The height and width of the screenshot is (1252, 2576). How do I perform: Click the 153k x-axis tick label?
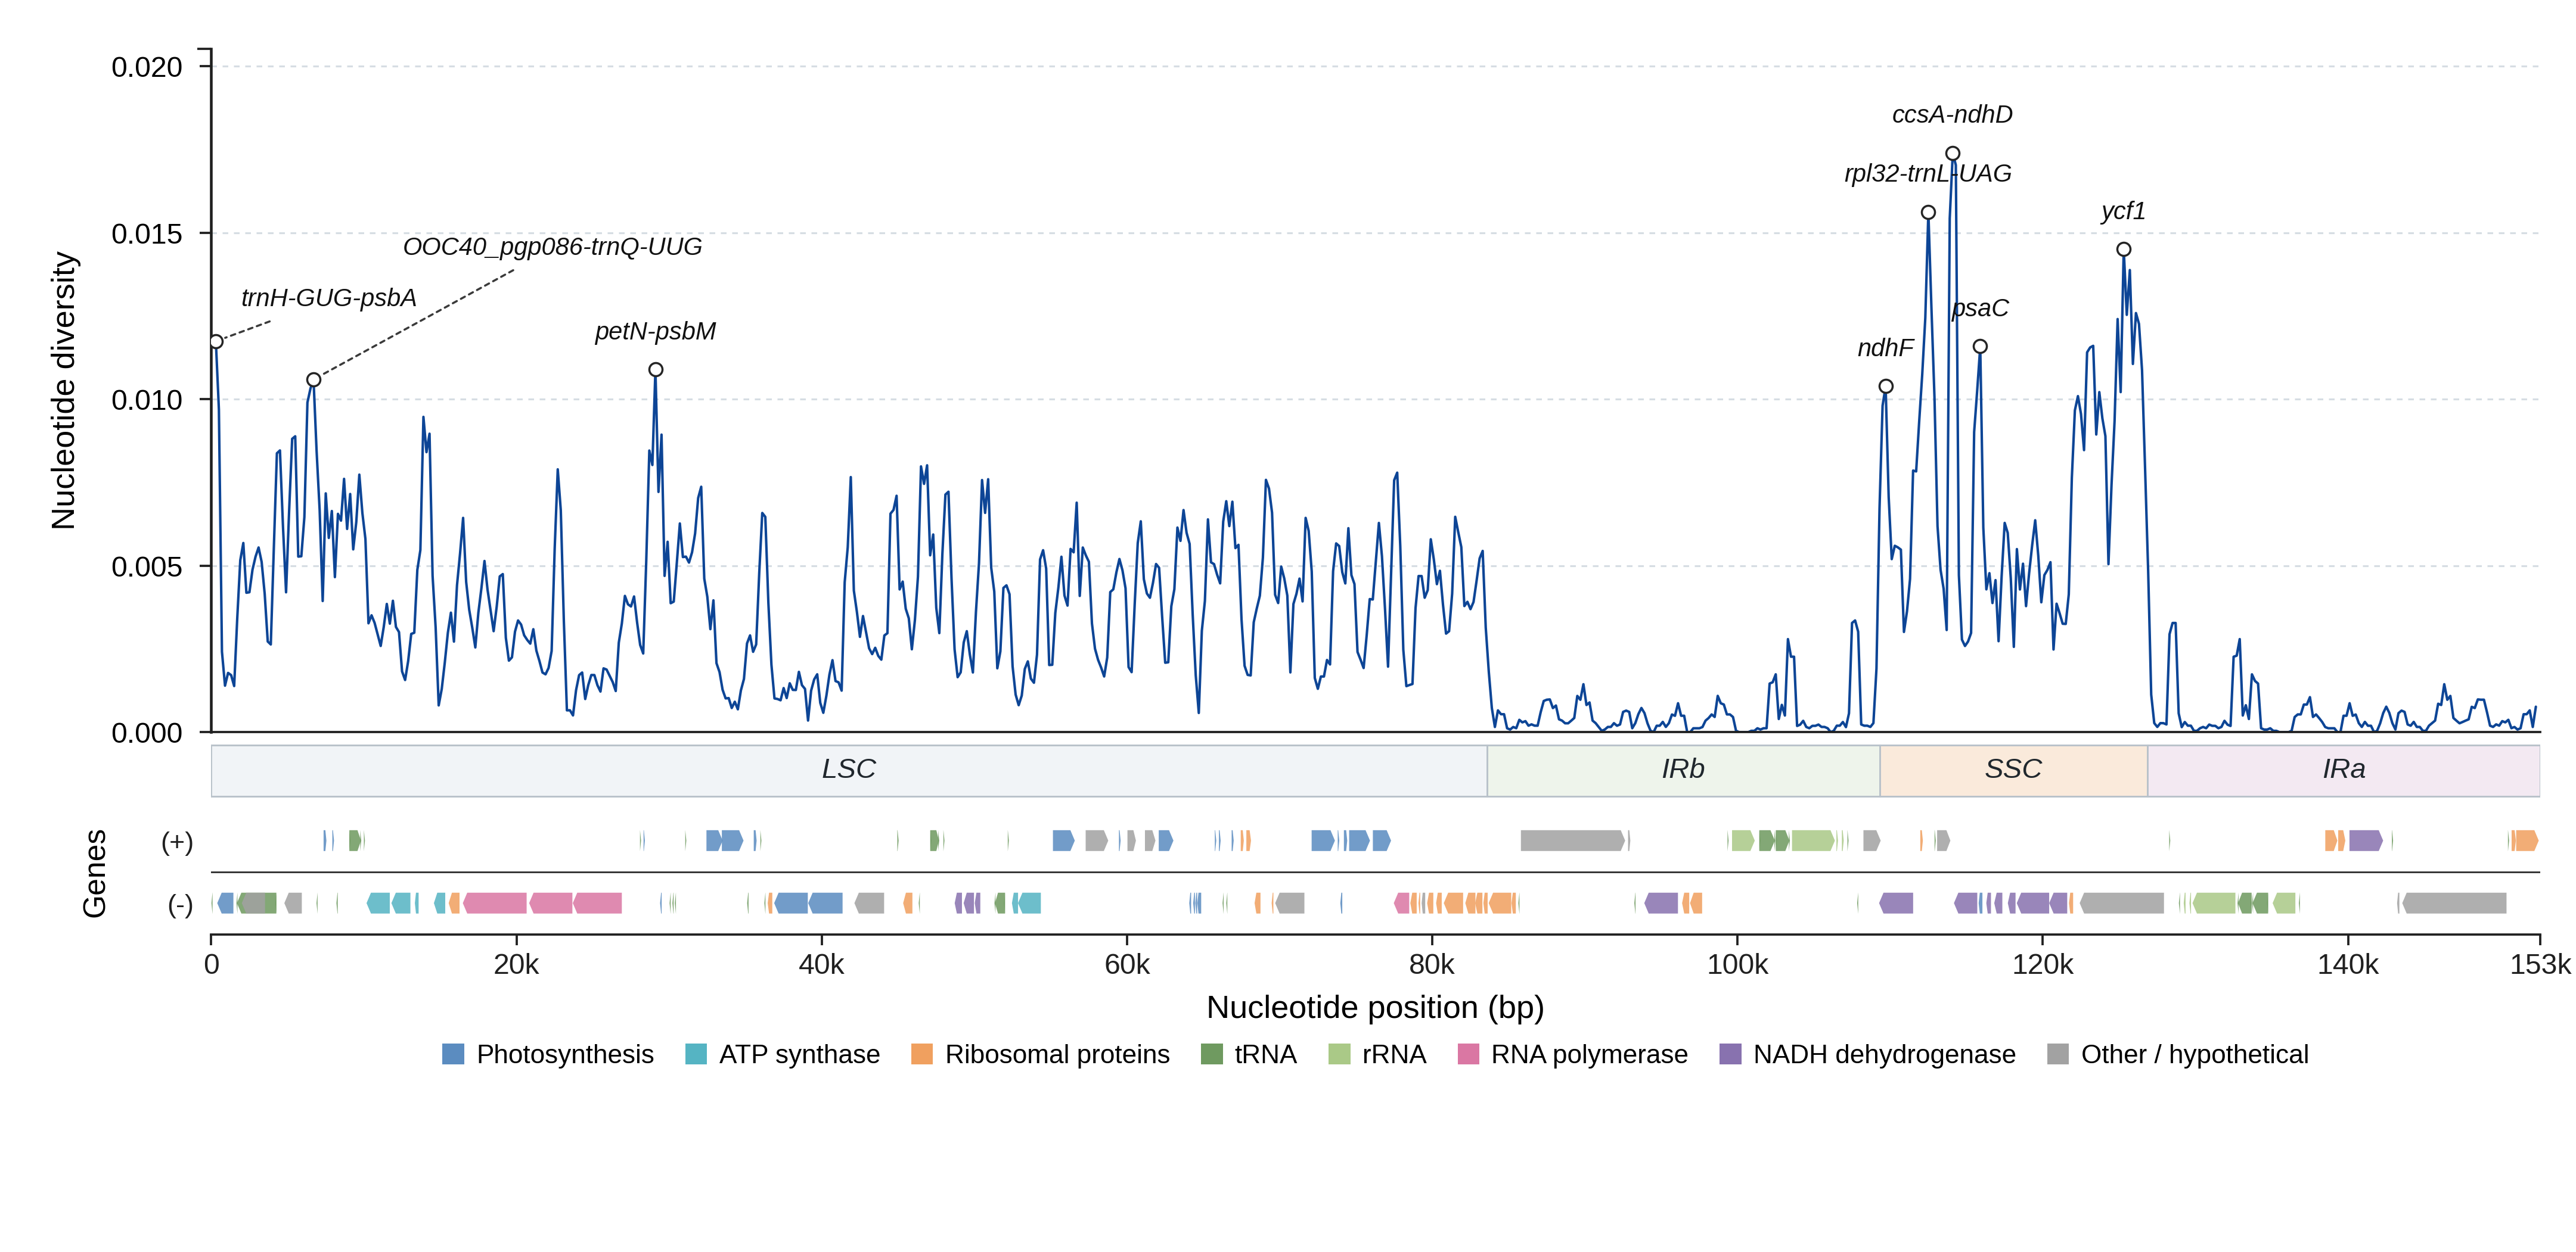click(x=2540, y=964)
